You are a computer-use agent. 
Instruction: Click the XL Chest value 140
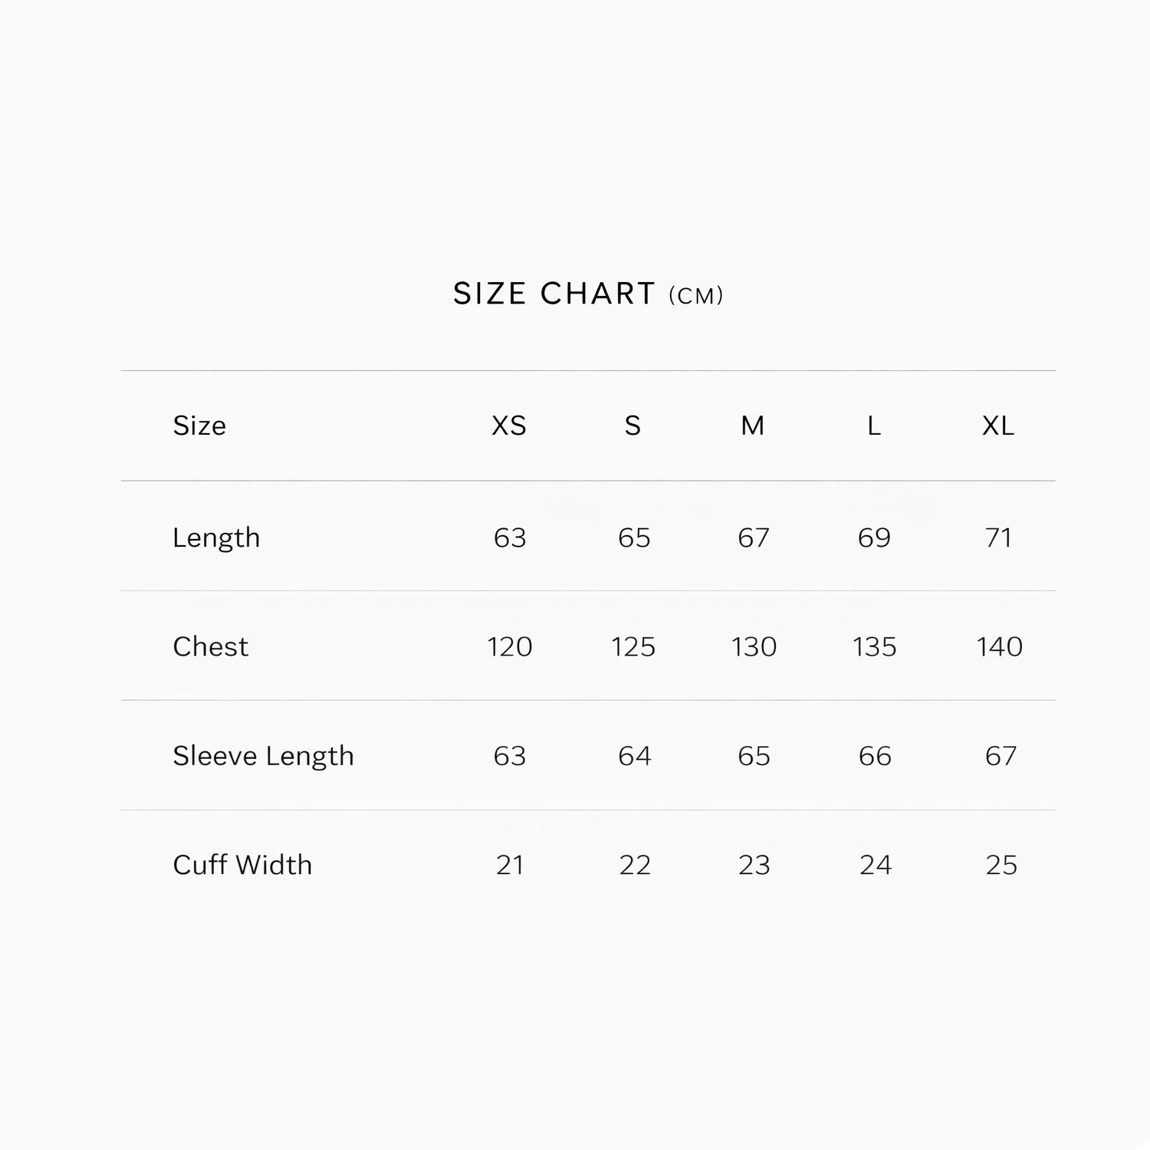[x=1000, y=647]
